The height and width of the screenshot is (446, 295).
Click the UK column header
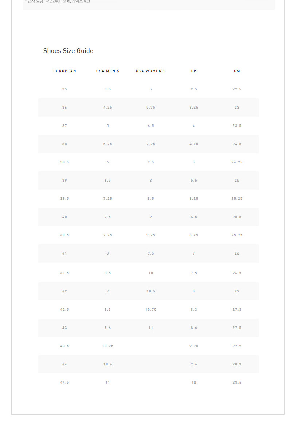tap(194, 71)
